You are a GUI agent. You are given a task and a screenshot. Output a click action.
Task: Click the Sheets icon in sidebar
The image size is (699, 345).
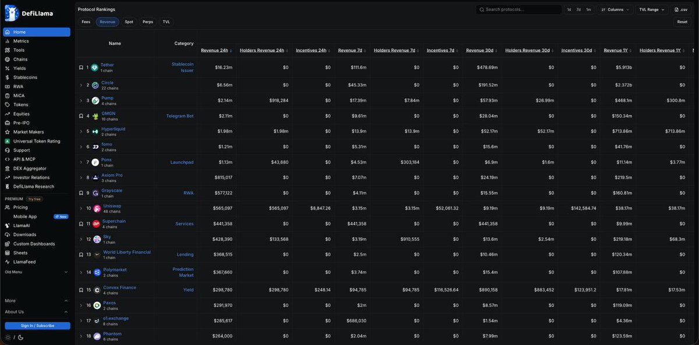[8, 252]
